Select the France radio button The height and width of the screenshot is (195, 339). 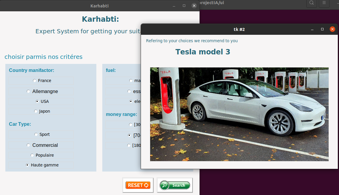(x=41, y=81)
